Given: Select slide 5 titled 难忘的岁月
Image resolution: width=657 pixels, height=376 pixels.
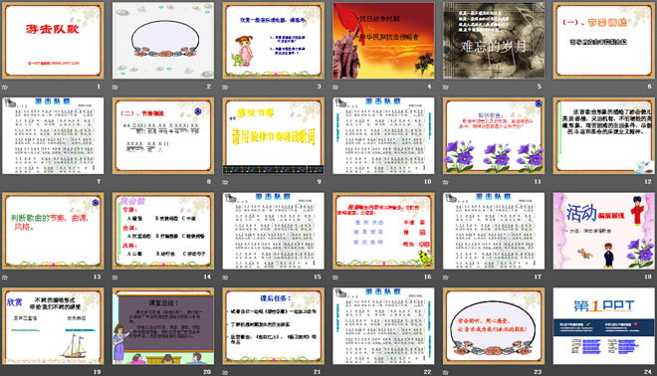Looking at the screenshot, I should coord(494,41).
